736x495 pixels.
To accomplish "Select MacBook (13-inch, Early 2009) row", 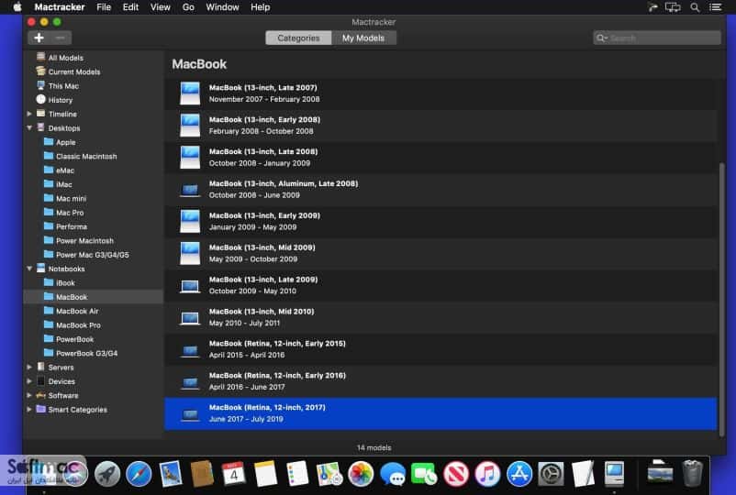I will tap(440, 221).
